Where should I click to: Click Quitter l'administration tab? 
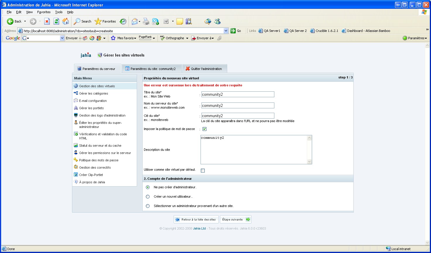click(x=205, y=69)
